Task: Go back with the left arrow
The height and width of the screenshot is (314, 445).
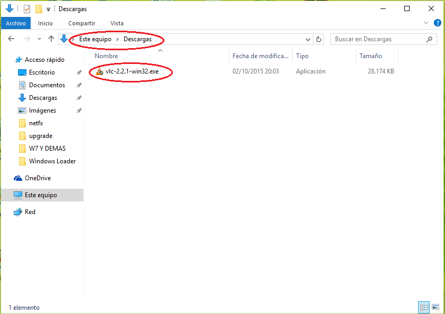Action: [11, 39]
